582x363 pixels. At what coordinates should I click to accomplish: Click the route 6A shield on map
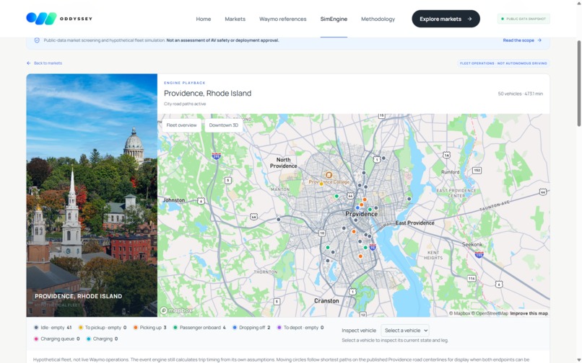(x=253, y=217)
